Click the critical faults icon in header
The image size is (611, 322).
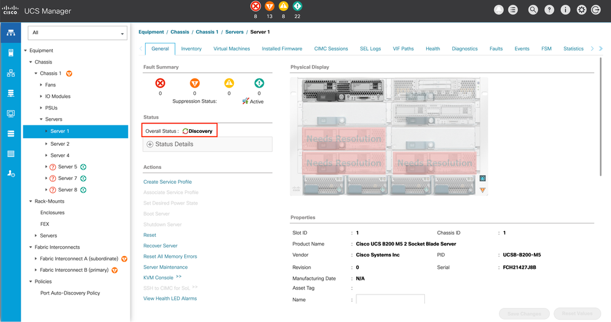click(x=255, y=6)
